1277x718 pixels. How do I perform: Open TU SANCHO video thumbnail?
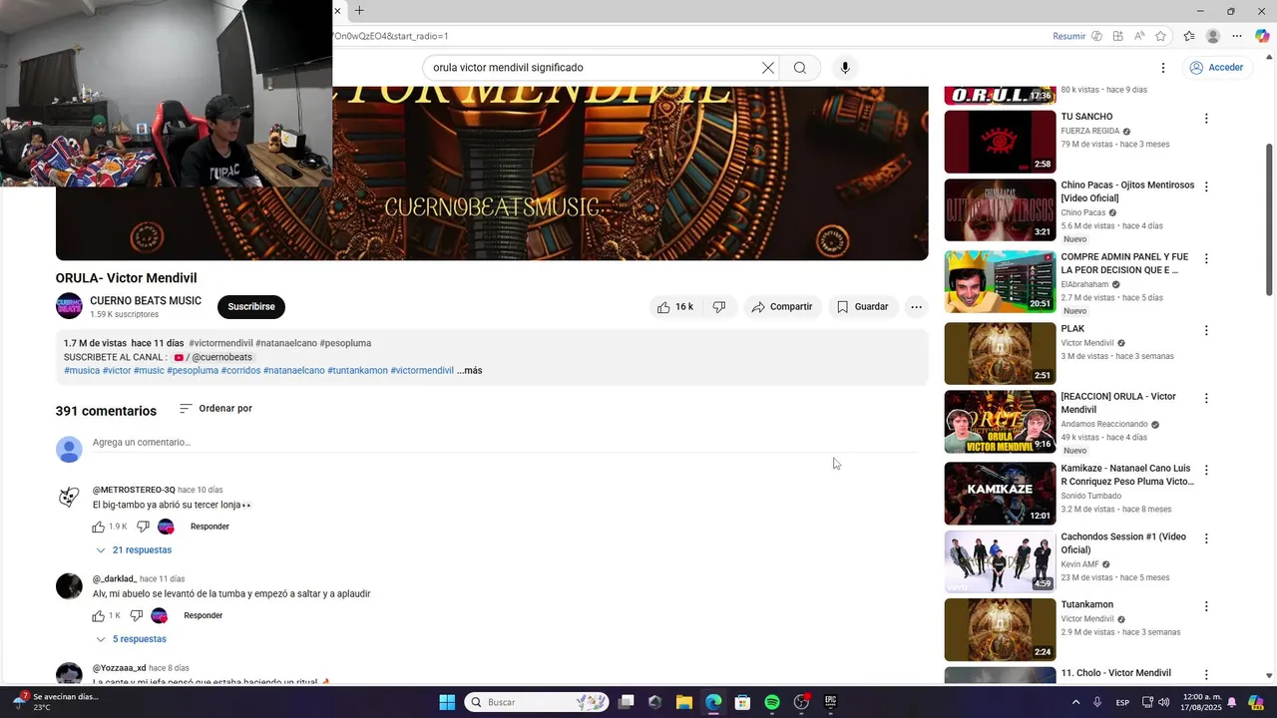(x=1000, y=142)
